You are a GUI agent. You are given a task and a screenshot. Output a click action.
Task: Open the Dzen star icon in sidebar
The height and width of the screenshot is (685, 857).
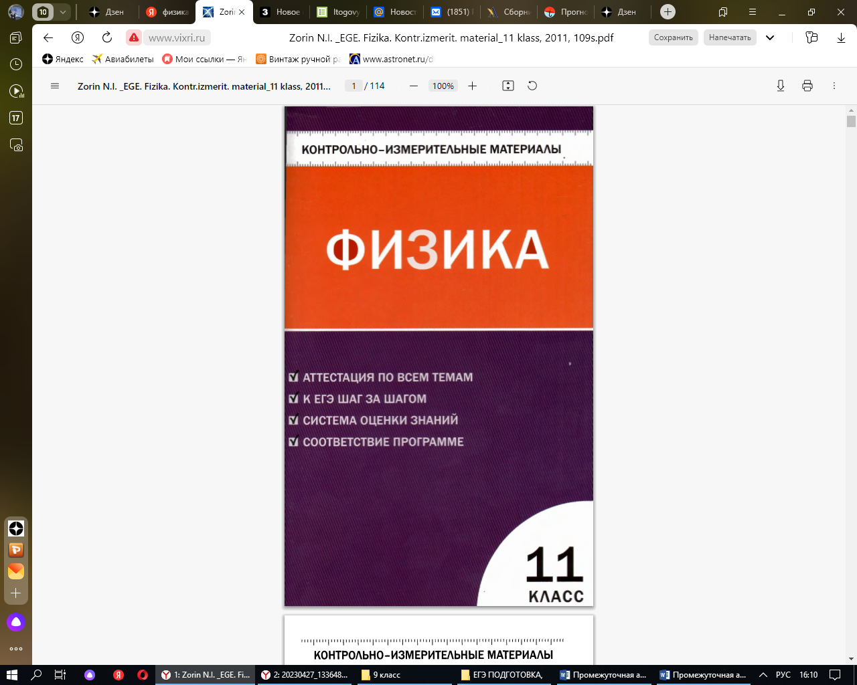(x=16, y=528)
